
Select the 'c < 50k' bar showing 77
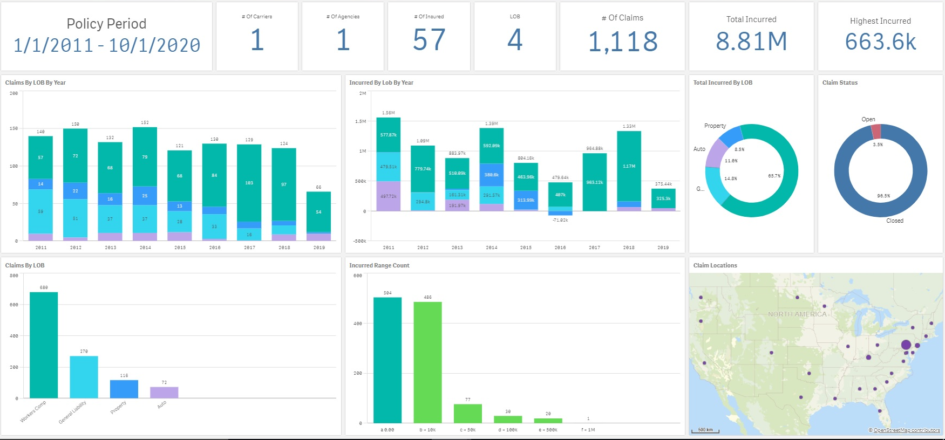pyautogui.click(x=467, y=413)
